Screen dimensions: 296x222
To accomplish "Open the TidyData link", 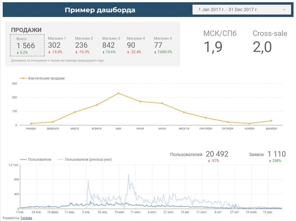I will pyautogui.click(x=26, y=218).
